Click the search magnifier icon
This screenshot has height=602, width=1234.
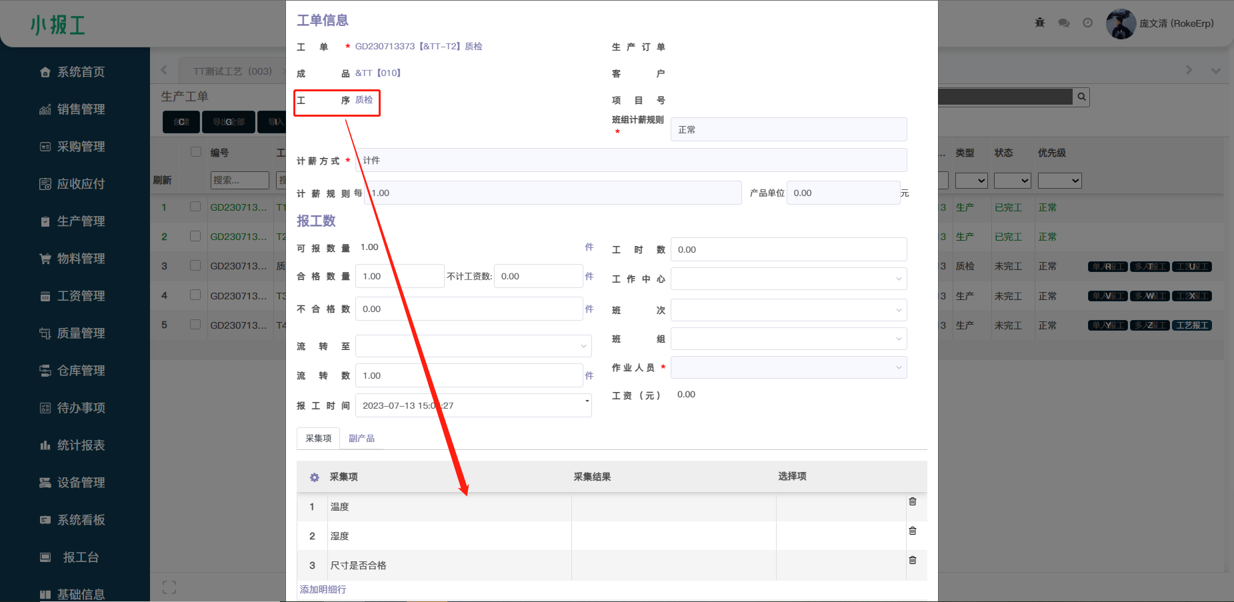coord(1081,97)
